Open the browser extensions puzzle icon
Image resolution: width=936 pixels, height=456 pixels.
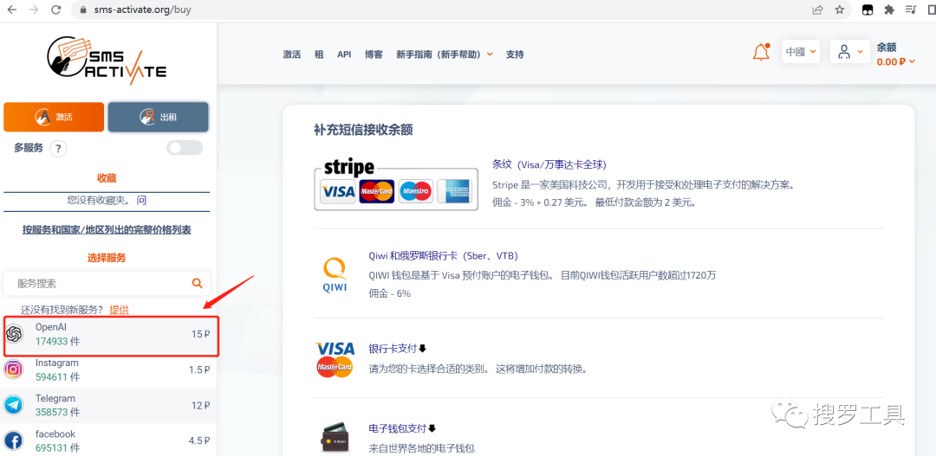click(889, 10)
